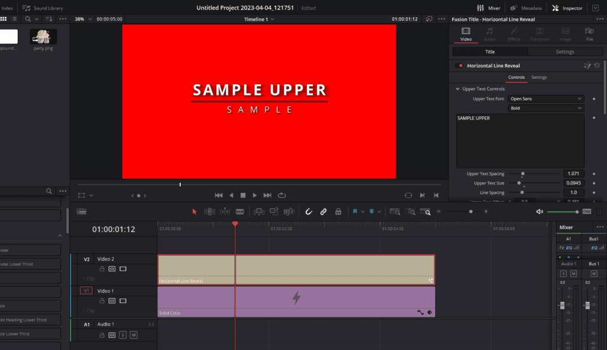Open the Controls sub-tab
607x350 pixels.
pos(516,78)
